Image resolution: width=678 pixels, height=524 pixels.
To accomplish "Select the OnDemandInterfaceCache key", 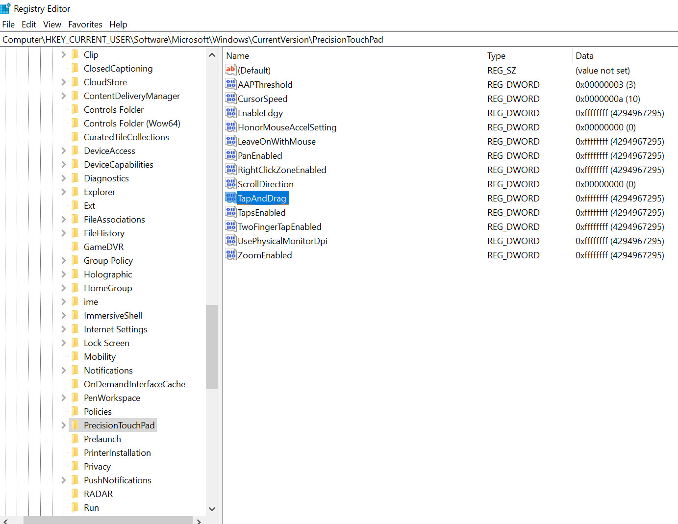I will click(x=134, y=384).
